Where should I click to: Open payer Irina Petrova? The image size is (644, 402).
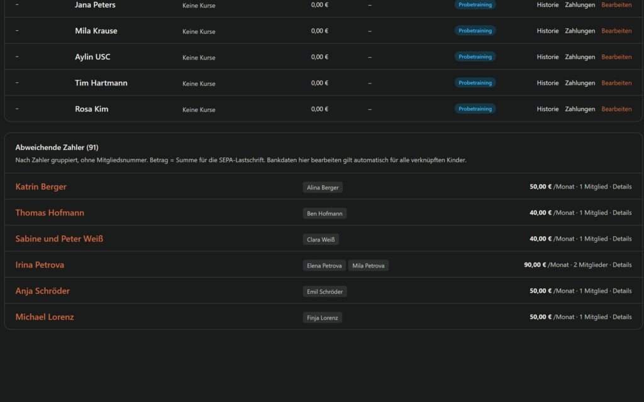[x=40, y=265]
